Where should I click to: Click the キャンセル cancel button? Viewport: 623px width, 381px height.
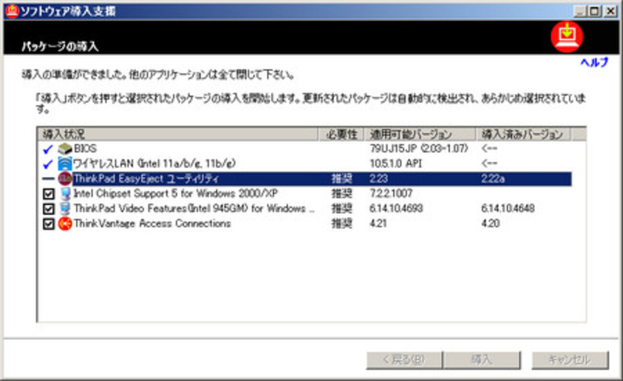click(x=570, y=360)
